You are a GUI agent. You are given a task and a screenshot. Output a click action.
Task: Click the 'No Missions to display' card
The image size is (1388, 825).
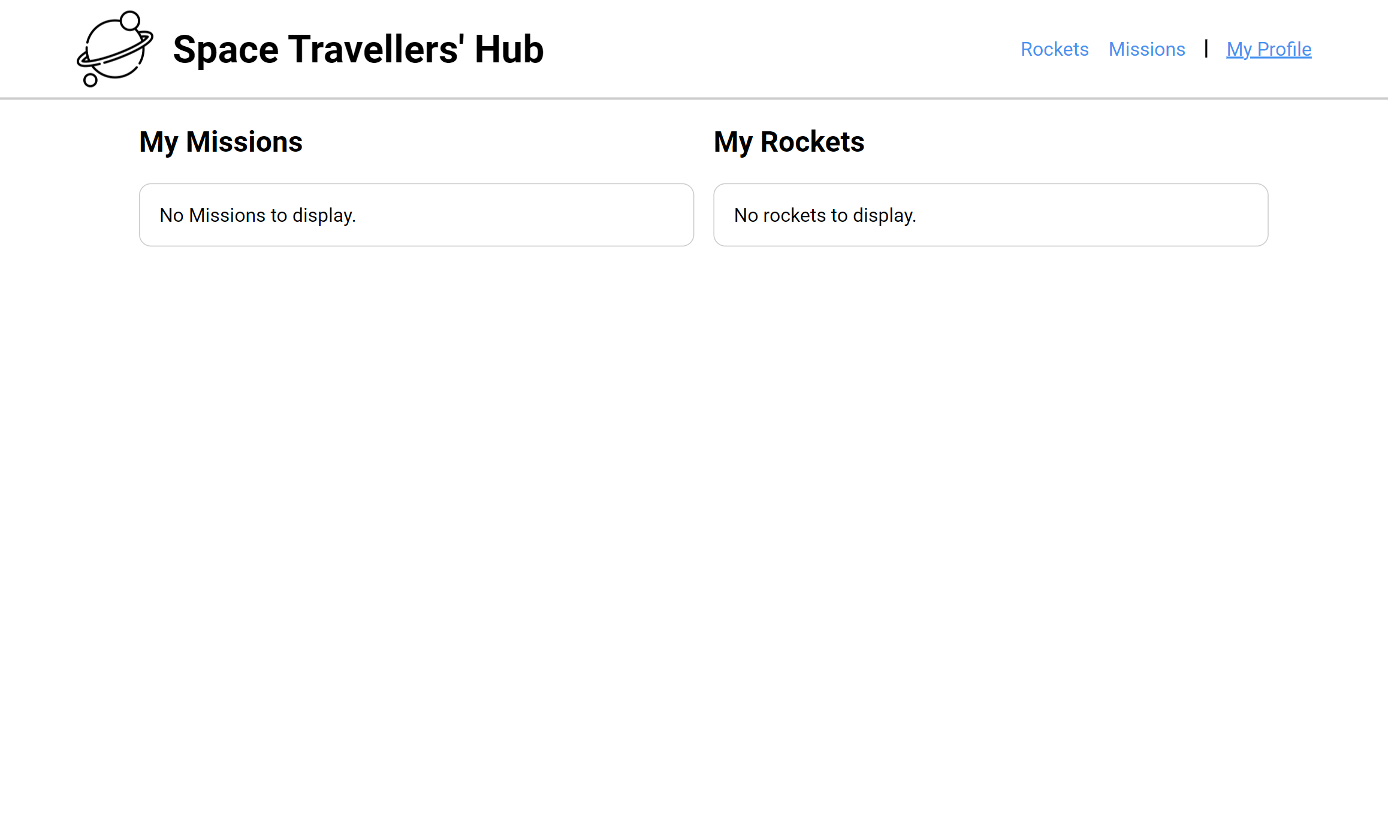pyautogui.click(x=416, y=215)
